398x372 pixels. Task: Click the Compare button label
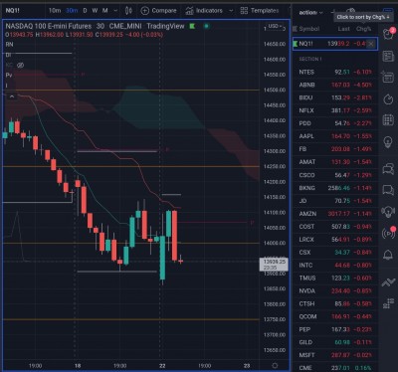pyautogui.click(x=164, y=11)
